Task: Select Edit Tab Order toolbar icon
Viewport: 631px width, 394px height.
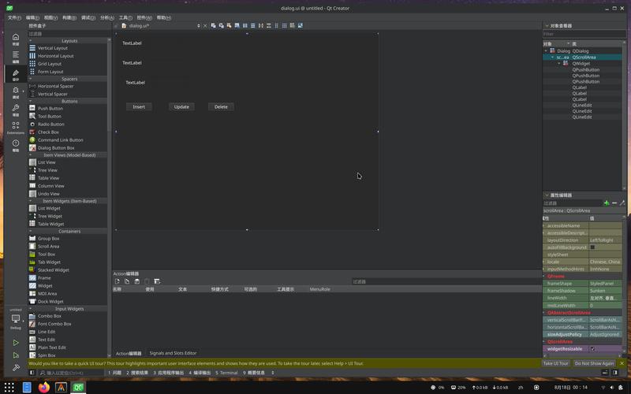Action: [x=237, y=25]
